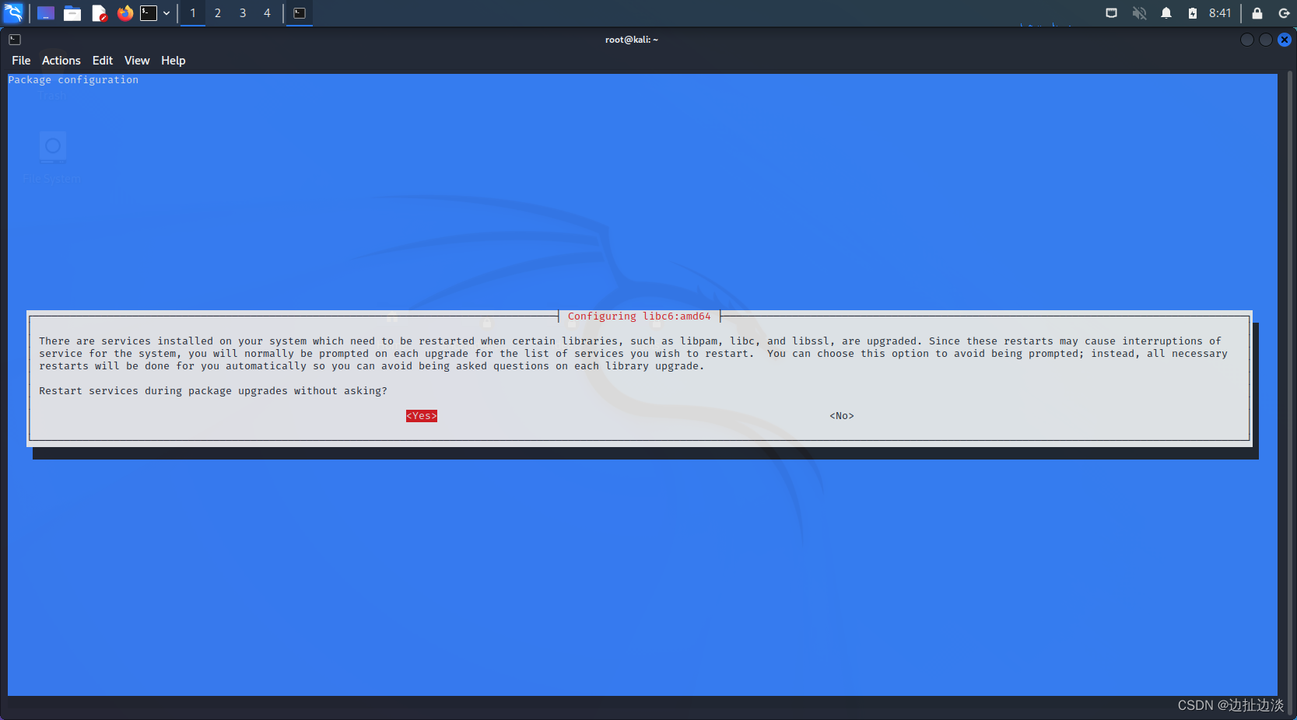Screen dimensions: 1297x720
Task: Click the show desktop panel icon
Action: pyautogui.click(x=45, y=12)
